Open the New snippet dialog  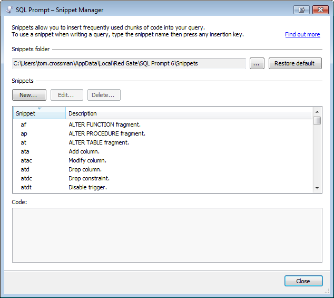pos(28,95)
